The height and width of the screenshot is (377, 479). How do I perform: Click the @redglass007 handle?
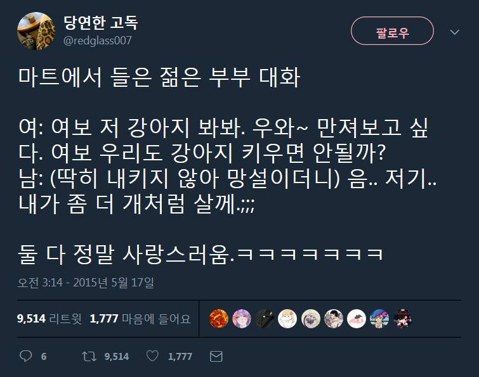click(98, 41)
